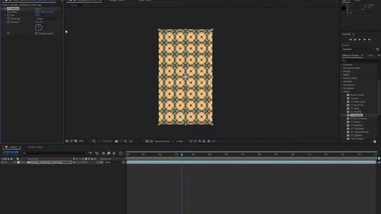Play the preview
The height and width of the screenshot is (214, 381).
tap(360, 40)
